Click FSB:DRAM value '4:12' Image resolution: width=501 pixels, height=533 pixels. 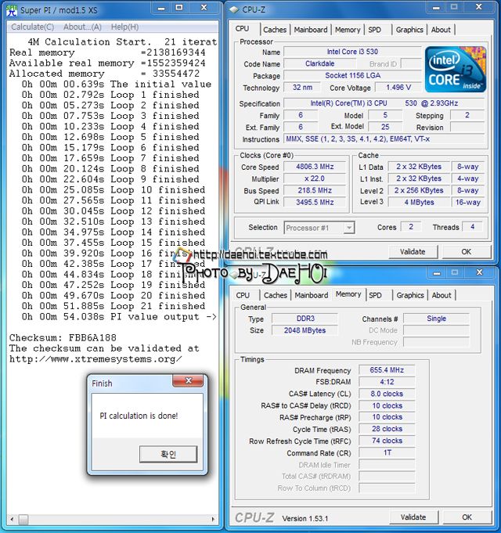coord(387,382)
